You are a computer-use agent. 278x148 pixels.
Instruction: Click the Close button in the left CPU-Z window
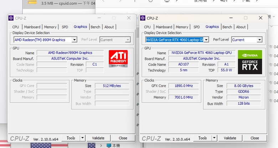pos(123,138)
